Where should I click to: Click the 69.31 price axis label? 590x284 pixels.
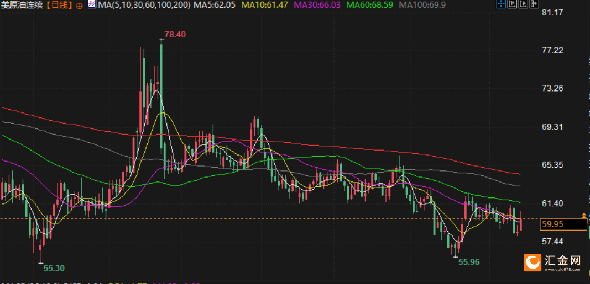(553, 127)
